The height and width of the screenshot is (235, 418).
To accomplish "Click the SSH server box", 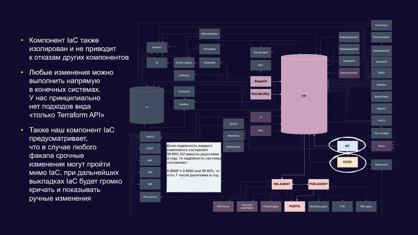I will click(223, 207).
